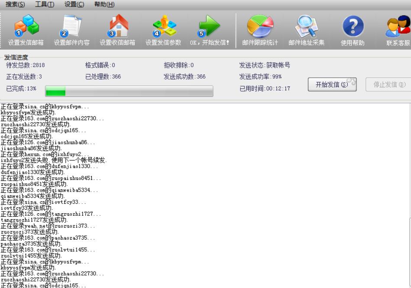The image size is (411, 288).
Task: Start sending via the green OK开始发信 arrow icon
Action: [210, 26]
